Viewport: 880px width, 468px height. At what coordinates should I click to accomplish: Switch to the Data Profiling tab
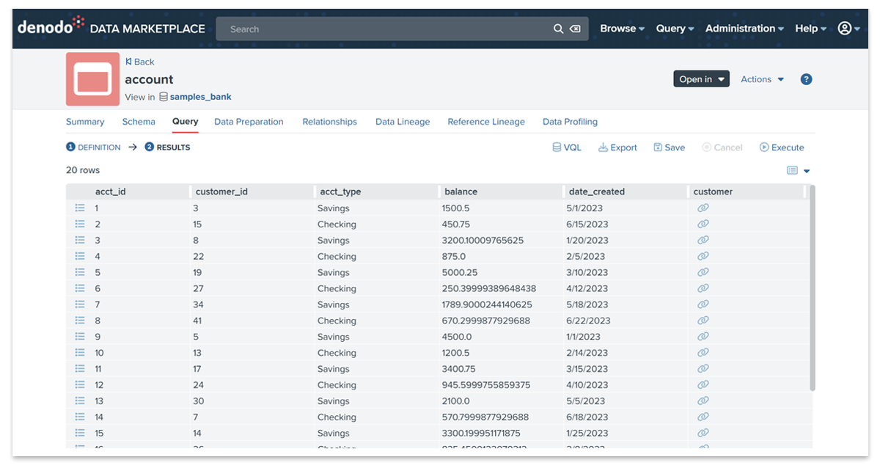point(570,122)
